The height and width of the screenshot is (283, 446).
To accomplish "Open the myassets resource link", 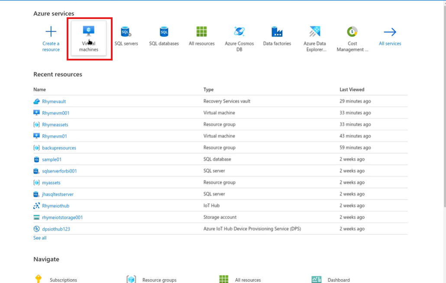I will pyautogui.click(x=51, y=183).
